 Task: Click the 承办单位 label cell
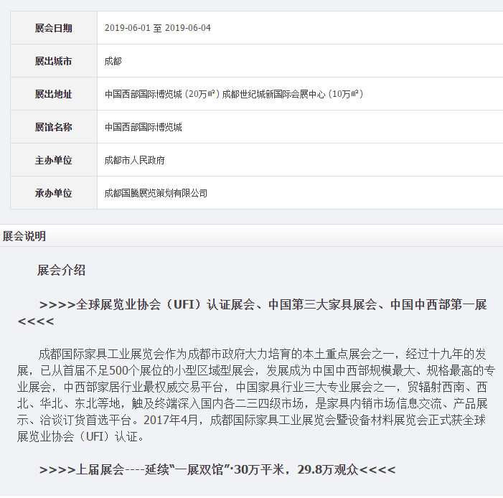pos(54,193)
